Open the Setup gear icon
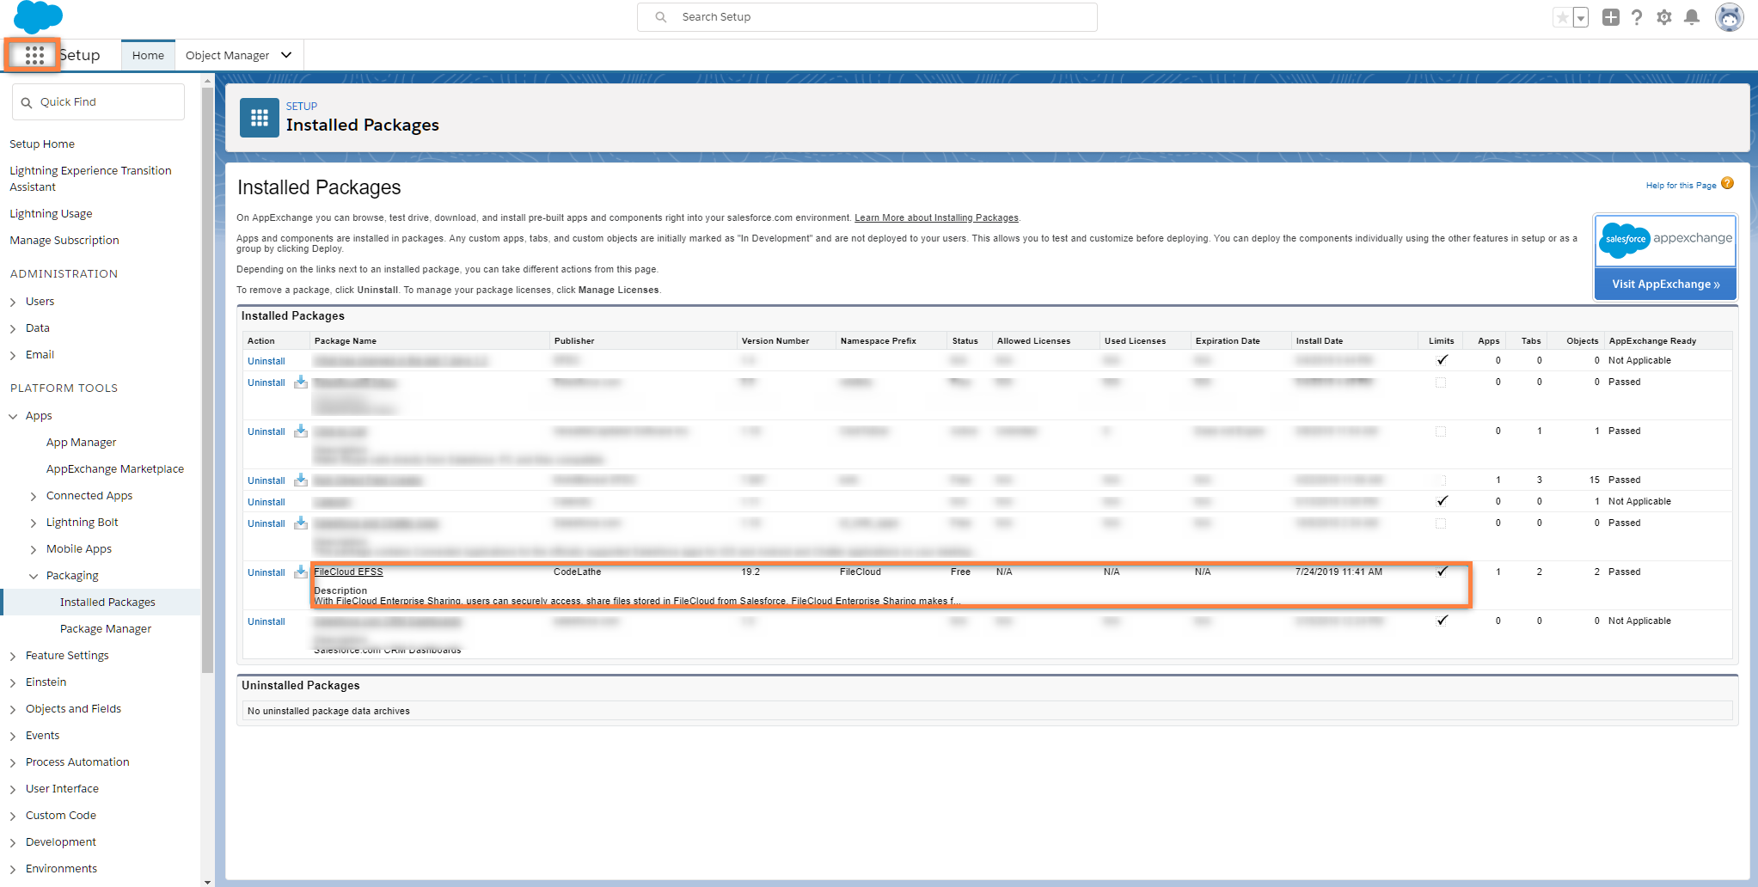The height and width of the screenshot is (887, 1758). point(1664,17)
